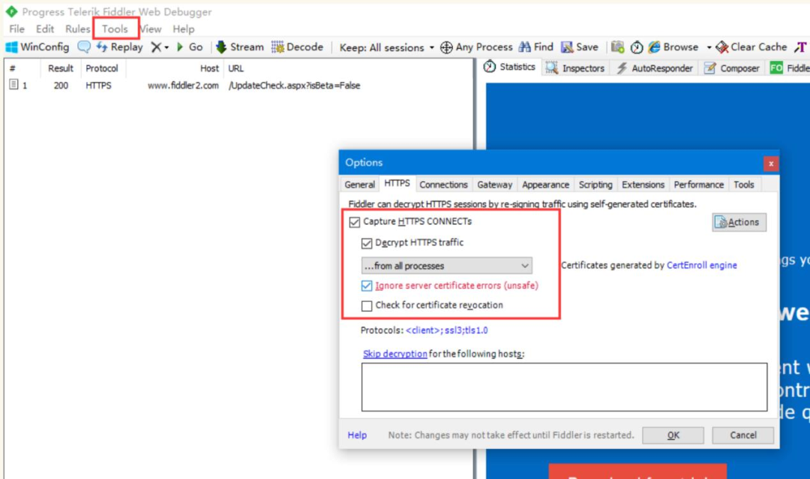
Task: Switch to Extensions tab in Options
Action: click(x=643, y=185)
